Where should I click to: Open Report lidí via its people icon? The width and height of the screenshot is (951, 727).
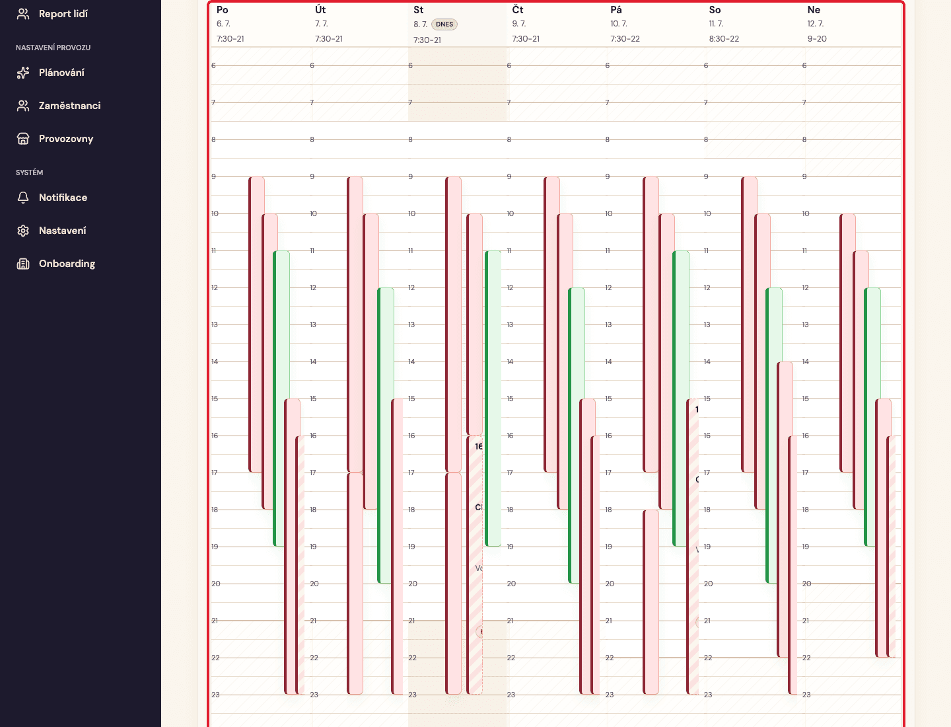(x=23, y=14)
